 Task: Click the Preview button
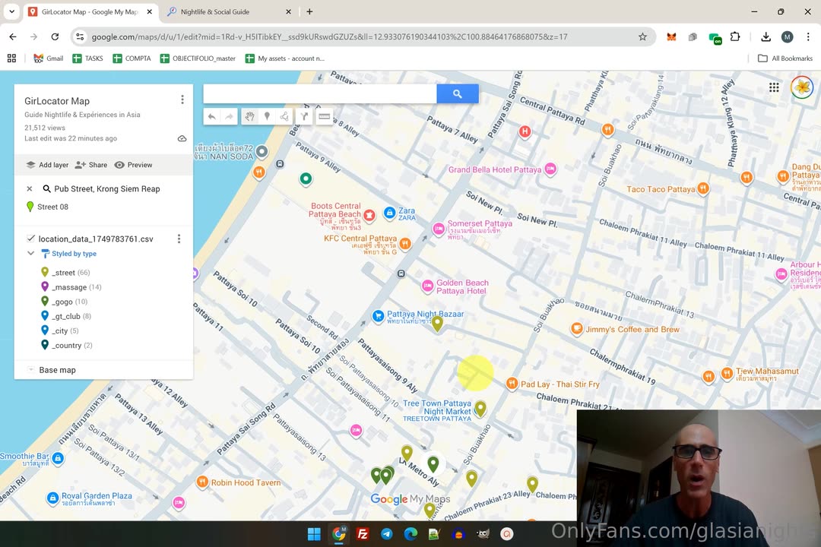134,165
